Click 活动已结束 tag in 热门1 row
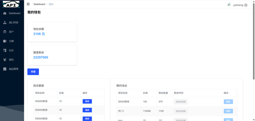 pyautogui.click(x=181, y=111)
